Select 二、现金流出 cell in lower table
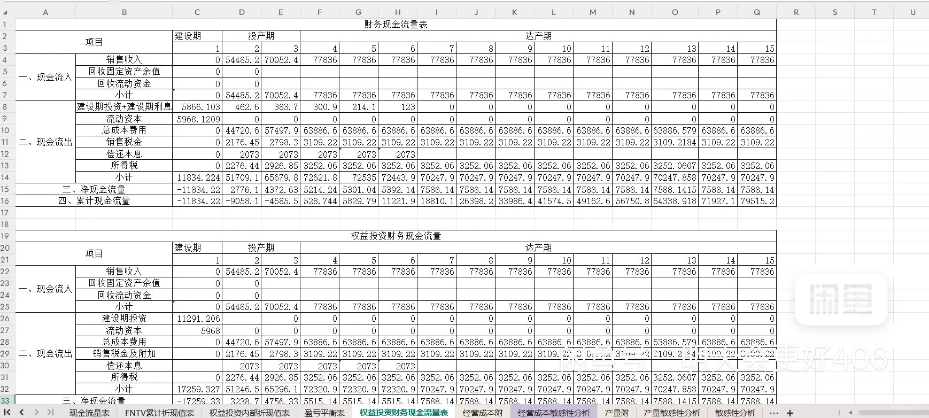This screenshot has width=929, height=418. click(x=45, y=354)
